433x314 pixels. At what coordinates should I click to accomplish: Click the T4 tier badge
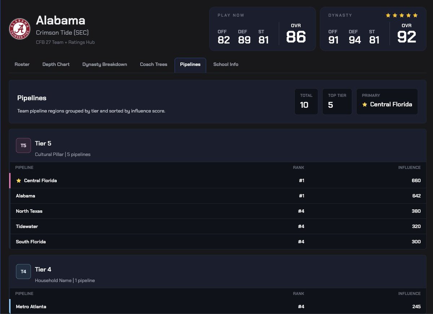pos(23,271)
